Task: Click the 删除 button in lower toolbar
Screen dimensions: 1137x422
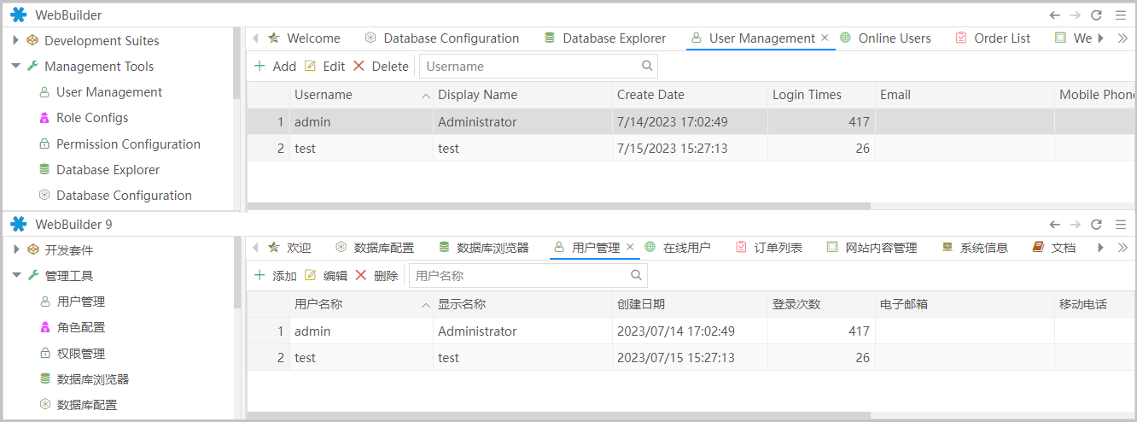Action: (x=376, y=275)
